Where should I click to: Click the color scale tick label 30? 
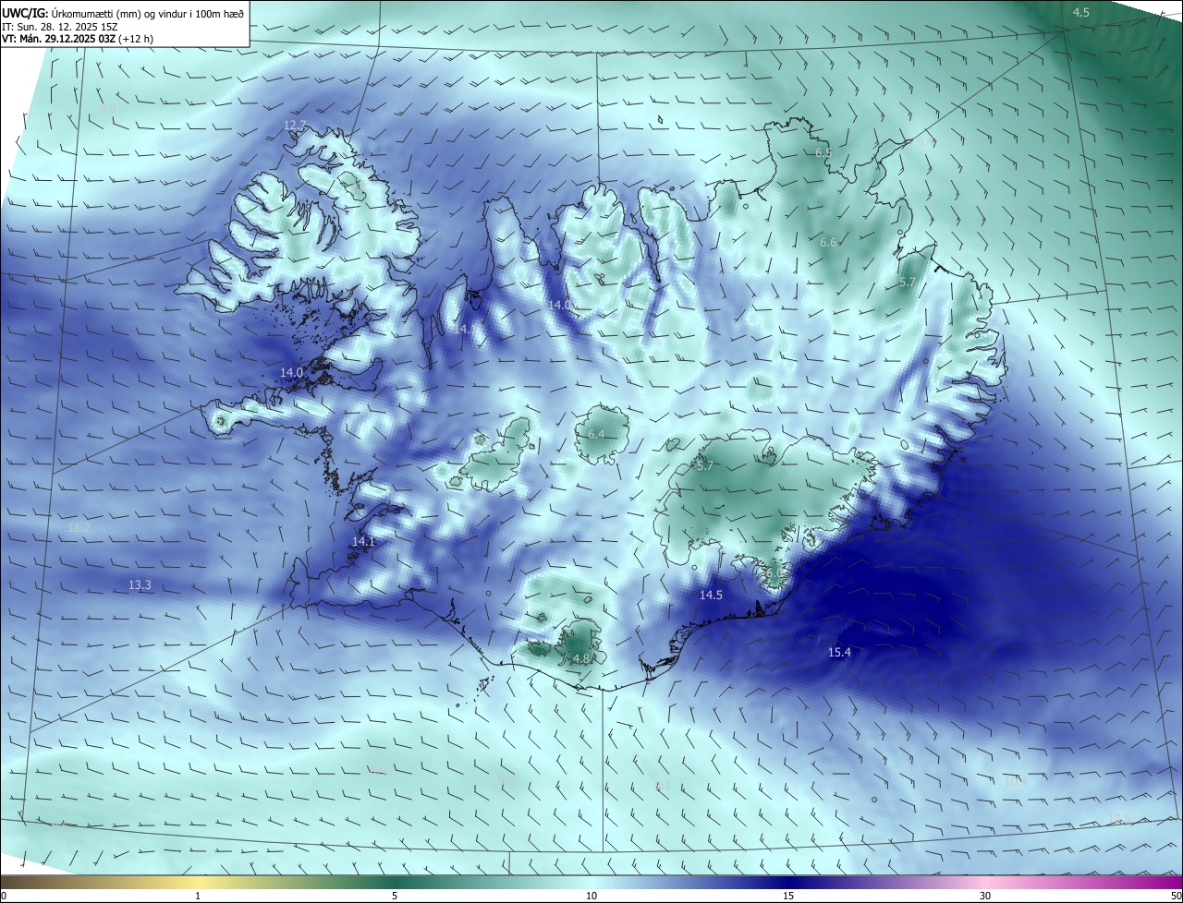point(985,896)
